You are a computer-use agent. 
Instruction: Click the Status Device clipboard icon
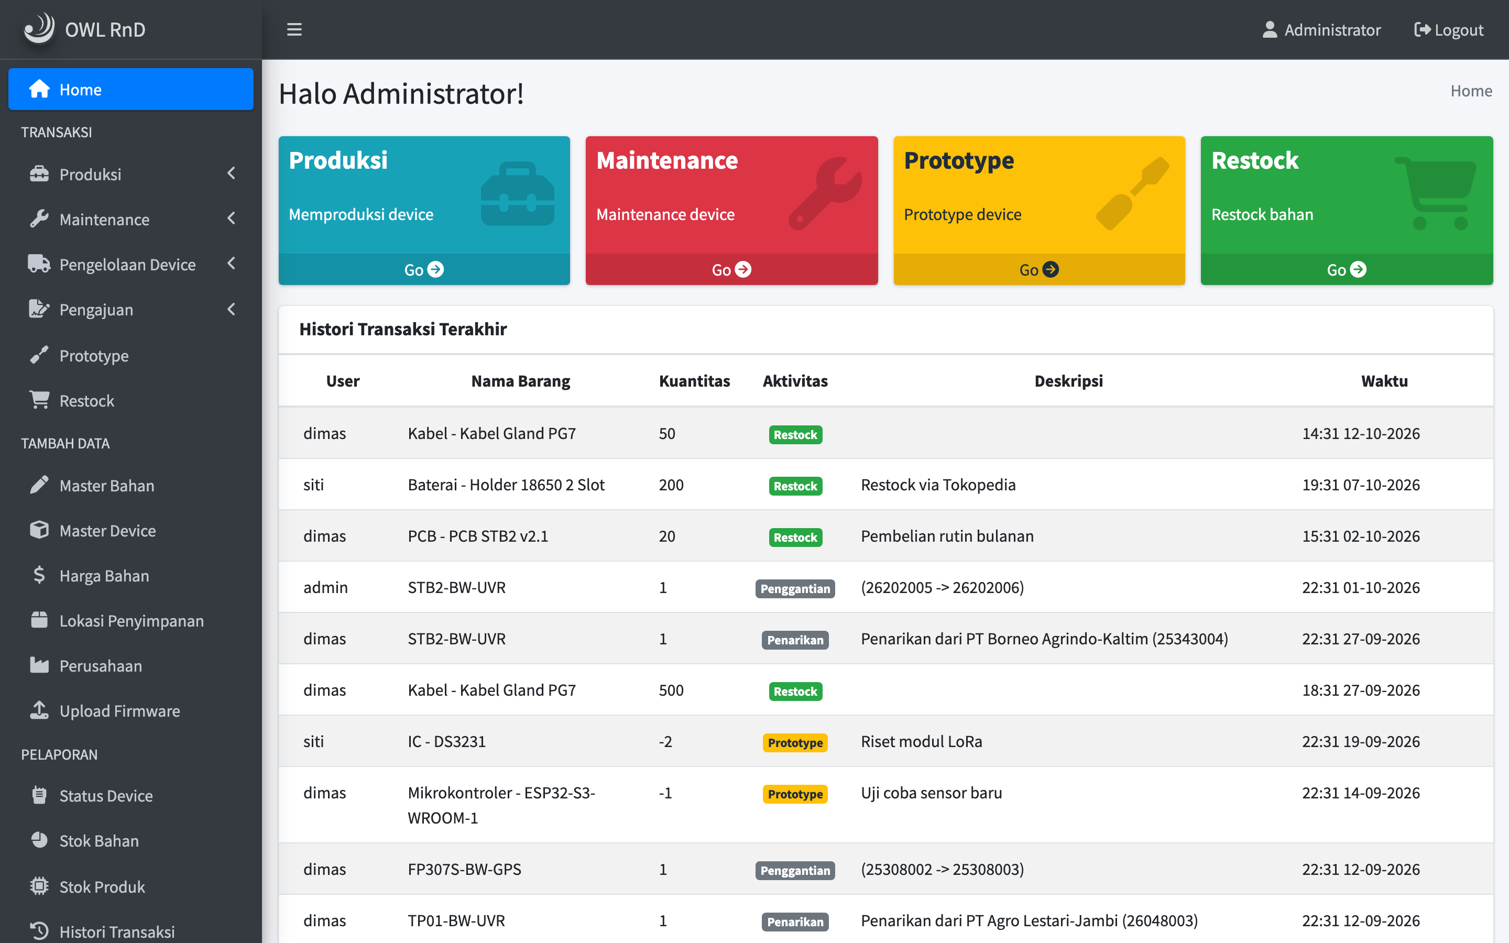tap(39, 795)
